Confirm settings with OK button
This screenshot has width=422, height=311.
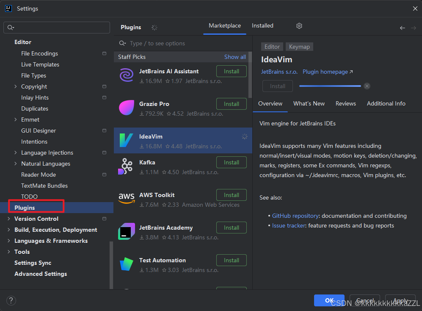[x=329, y=300]
